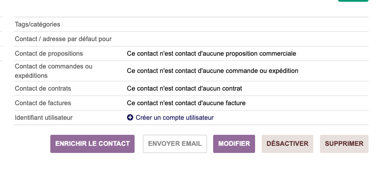Click the green button at top right
Screen dimensions: 376x179
point(353,1)
